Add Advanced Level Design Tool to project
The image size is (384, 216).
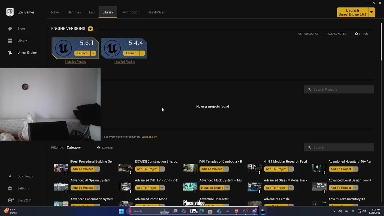[340, 188]
